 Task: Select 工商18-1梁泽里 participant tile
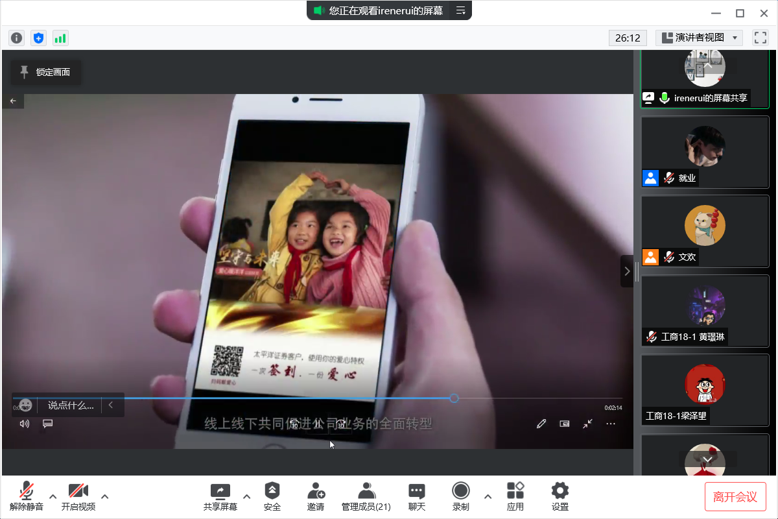point(705,390)
